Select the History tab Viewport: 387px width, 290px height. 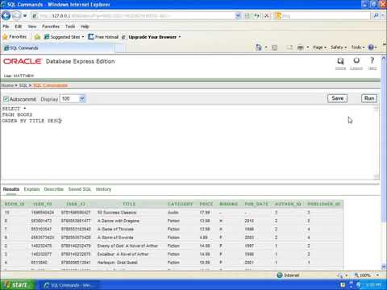103,189
